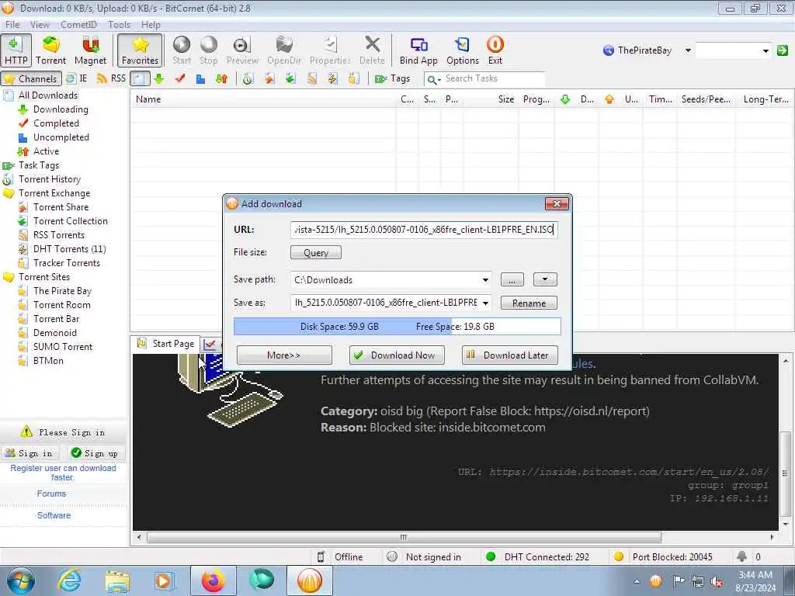The image size is (795, 596).
Task: Open Firefox from the taskbar
Action: pos(213,580)
